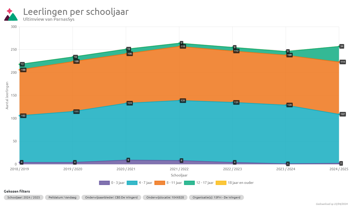353x211 pixels.
Task: Click the yellow 18 jaar en ouder swatch
Action: pyautogui.click(x=221, y=183)
